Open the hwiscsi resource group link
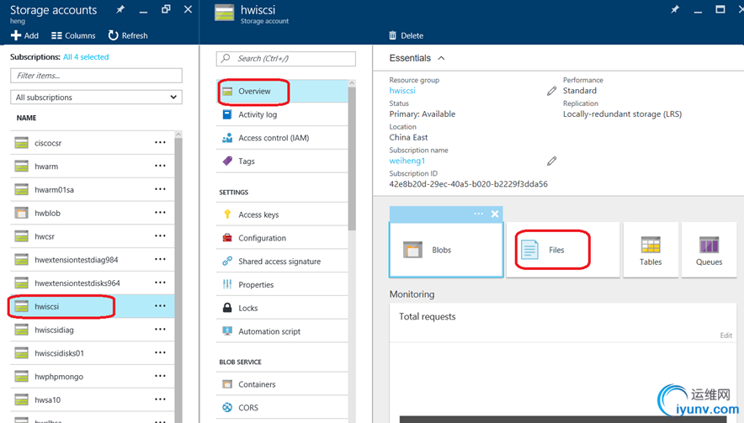The height and width of the screenshot is (423, 744). tap(402, 91)
